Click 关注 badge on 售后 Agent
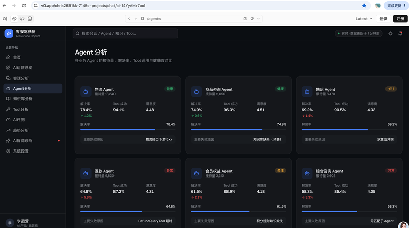This screenshot has height=228, width=409. click(391, 89)
